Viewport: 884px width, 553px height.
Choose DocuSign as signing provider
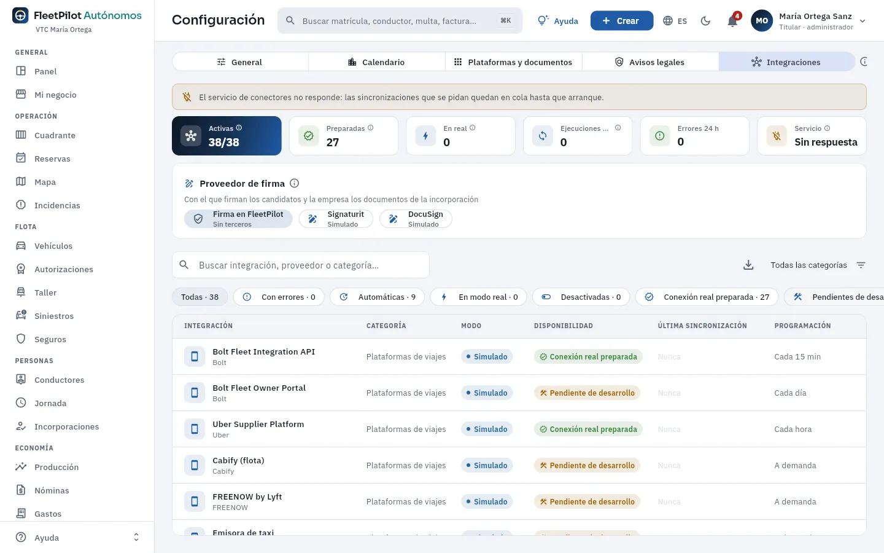(416, 219)
